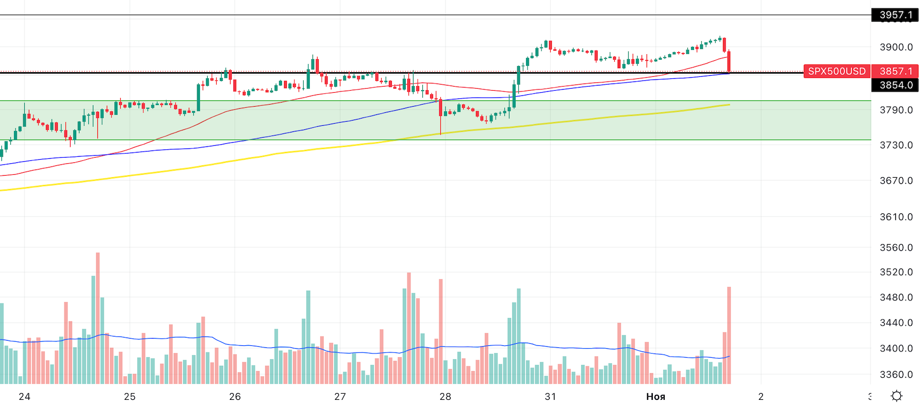Click the Ноя month label on time axis
Viewport: 922px width, 404px height.
tap(655, 396)
